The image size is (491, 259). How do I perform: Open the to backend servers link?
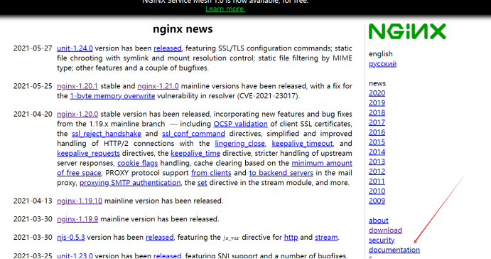pyautogui.click(x=281, y=173)
